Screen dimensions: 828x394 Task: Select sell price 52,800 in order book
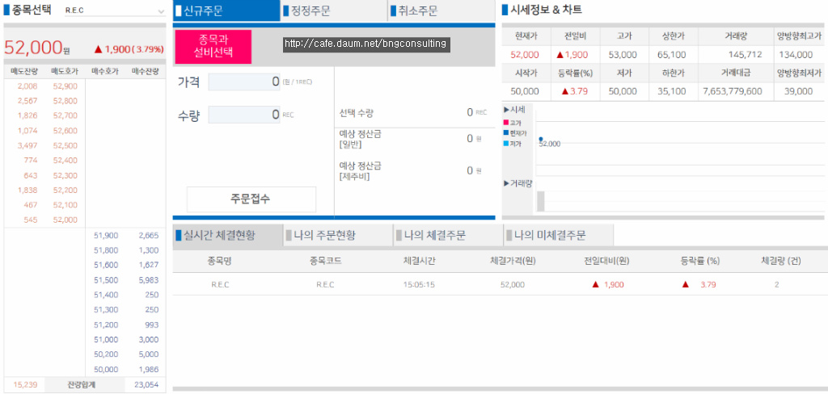click(65, 101)
